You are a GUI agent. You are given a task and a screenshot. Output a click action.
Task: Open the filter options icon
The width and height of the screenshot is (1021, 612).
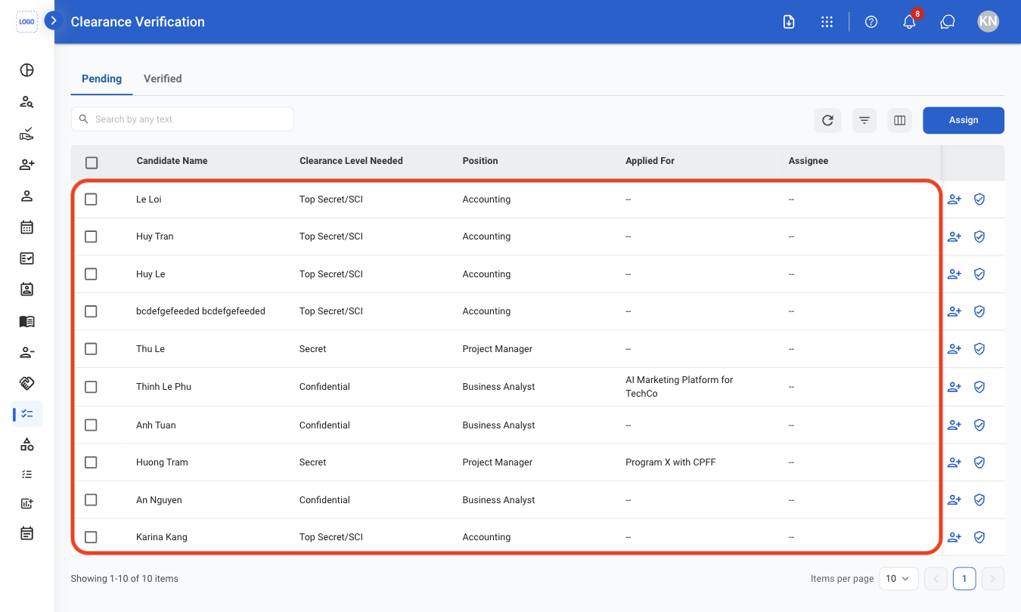pyautogui.click(x=864, y=120)
